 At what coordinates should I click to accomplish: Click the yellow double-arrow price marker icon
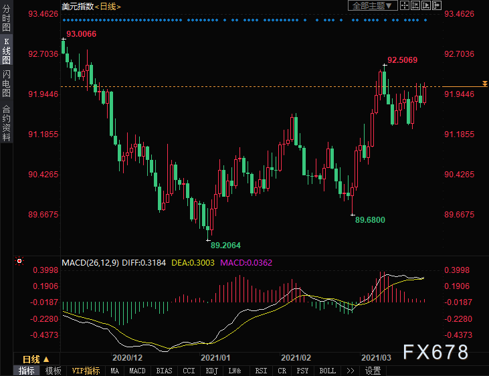pos(484,83)
